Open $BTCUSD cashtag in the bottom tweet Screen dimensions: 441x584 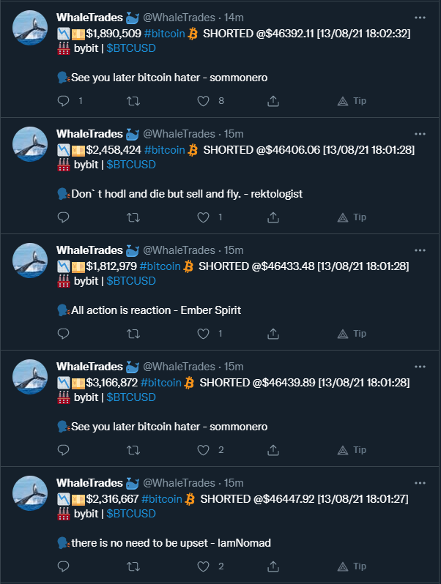coord(131,514)
